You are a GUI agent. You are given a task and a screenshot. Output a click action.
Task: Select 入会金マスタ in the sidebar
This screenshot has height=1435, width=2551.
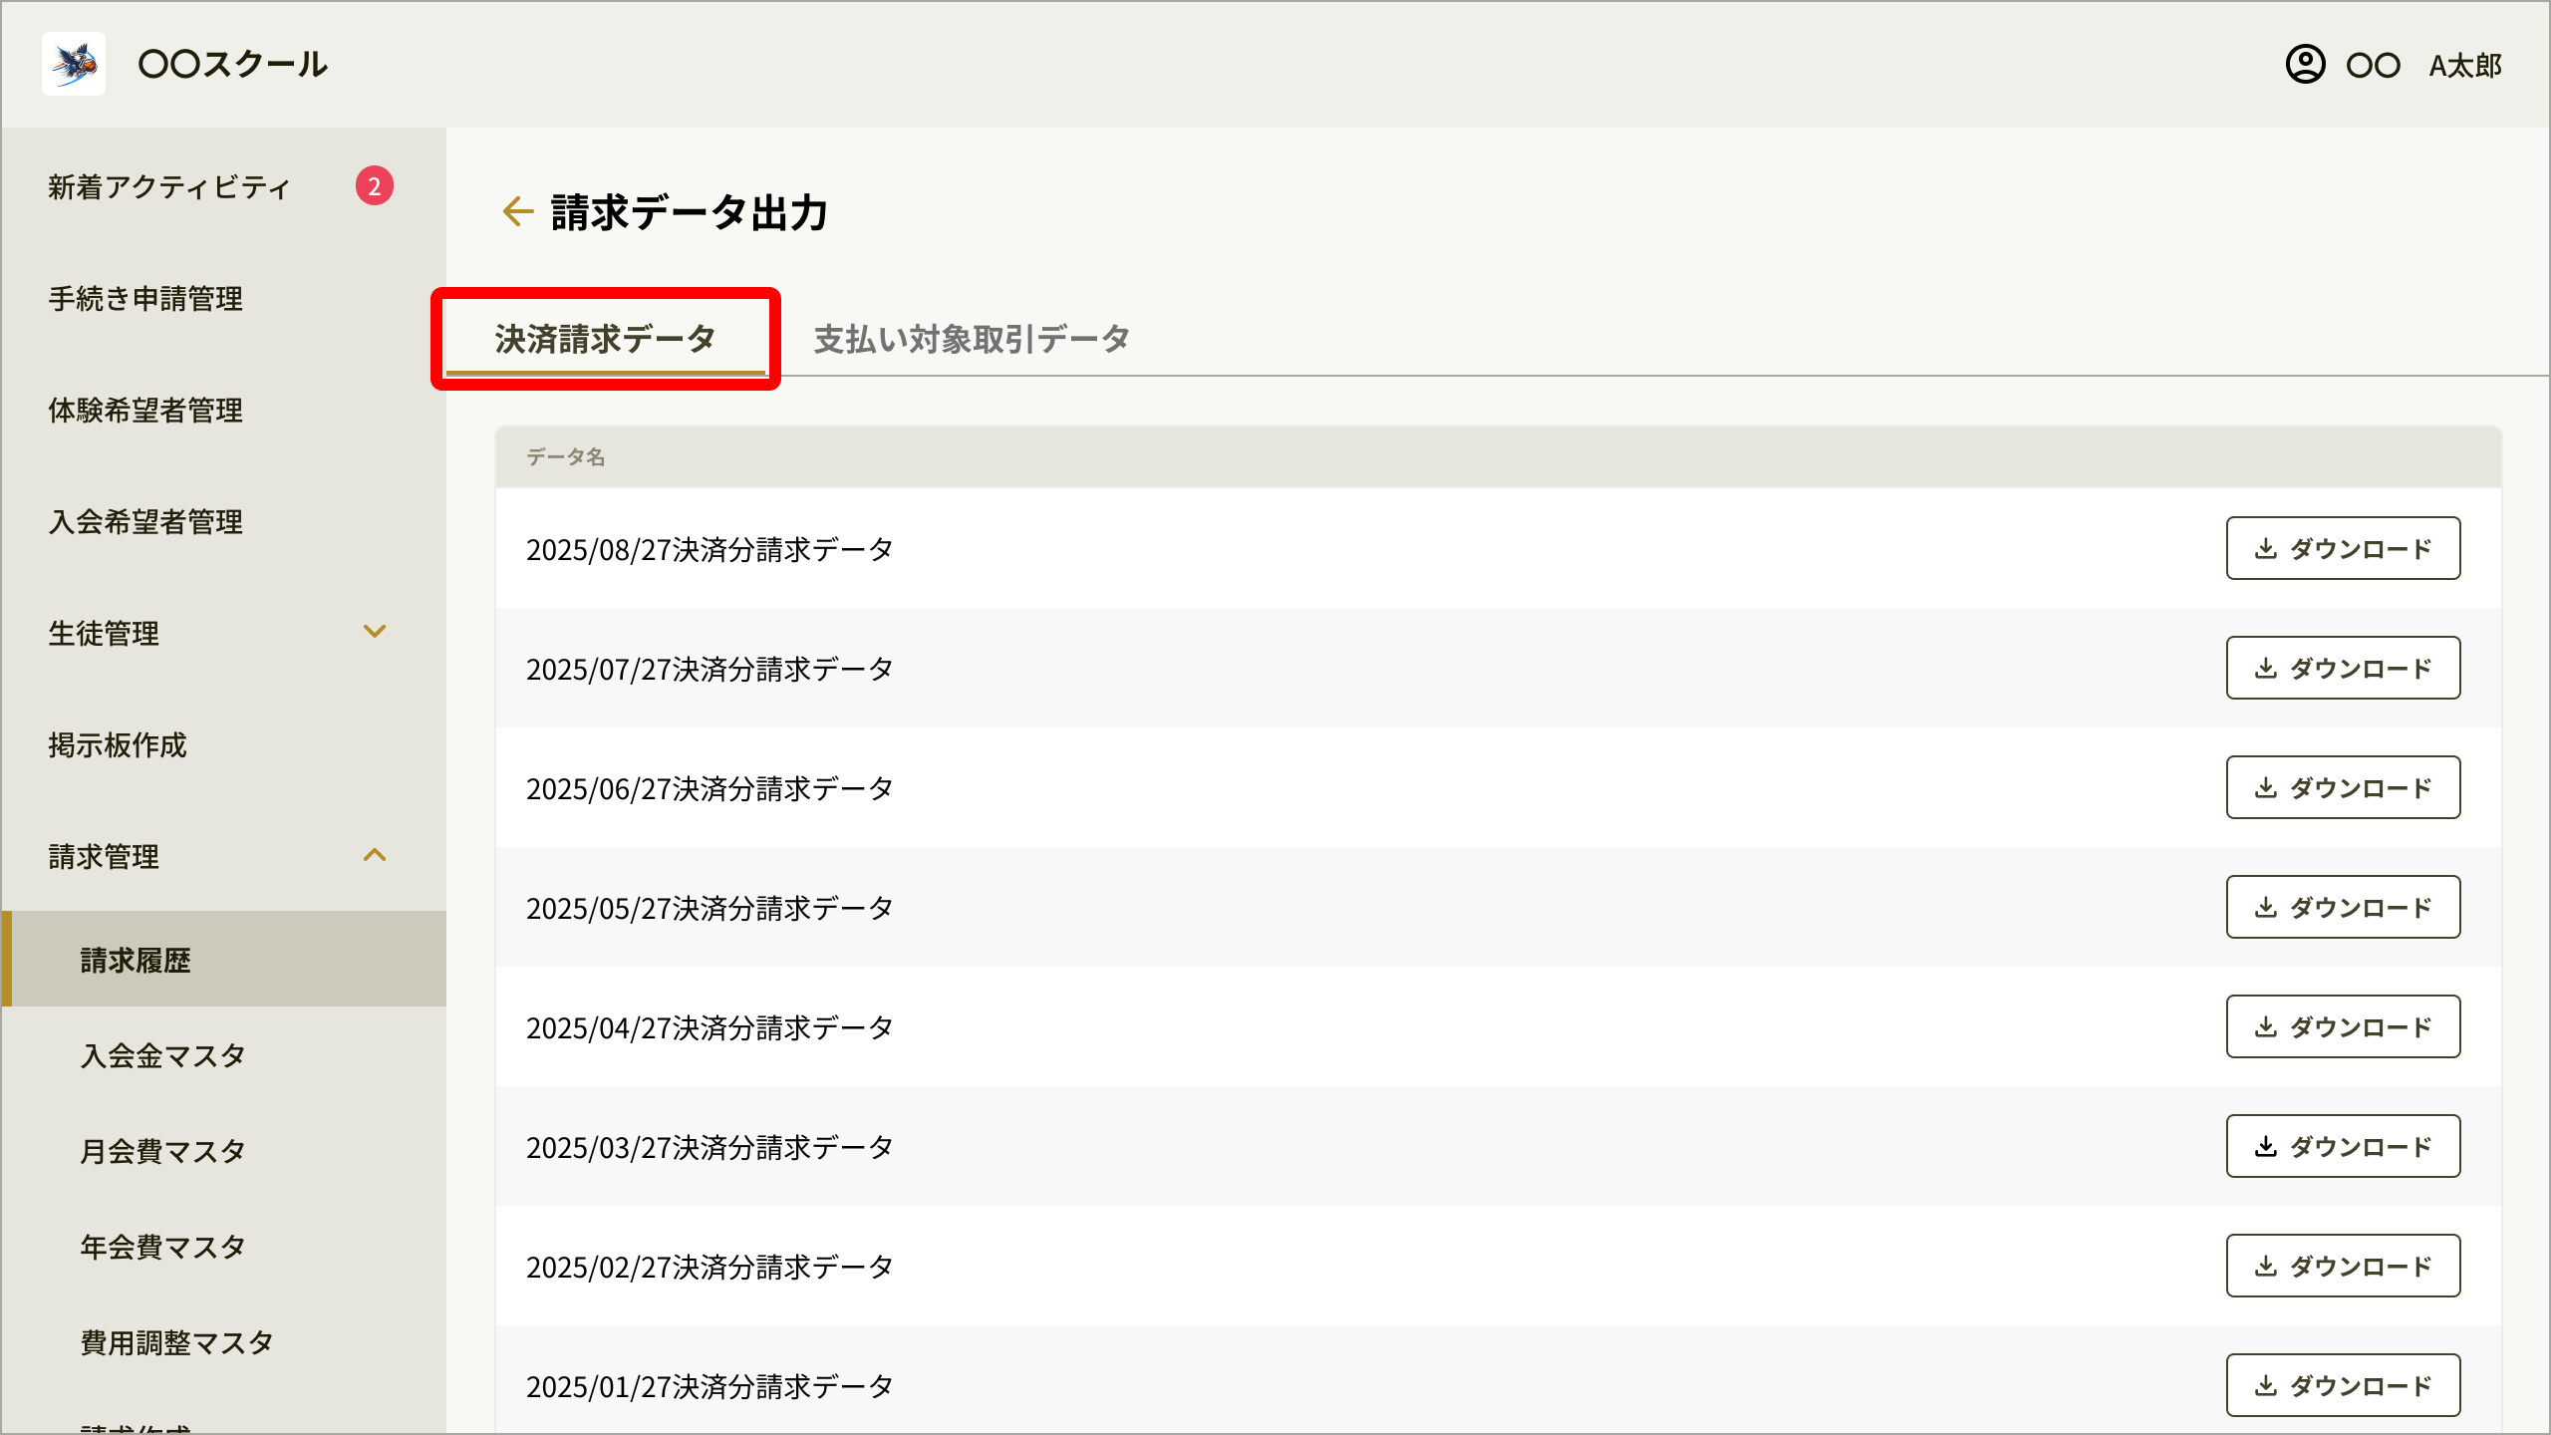[x=162, y=1055]
